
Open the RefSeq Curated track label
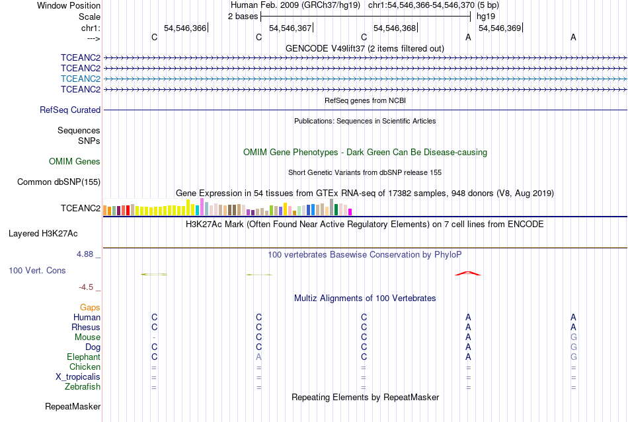tap(70, 110)
